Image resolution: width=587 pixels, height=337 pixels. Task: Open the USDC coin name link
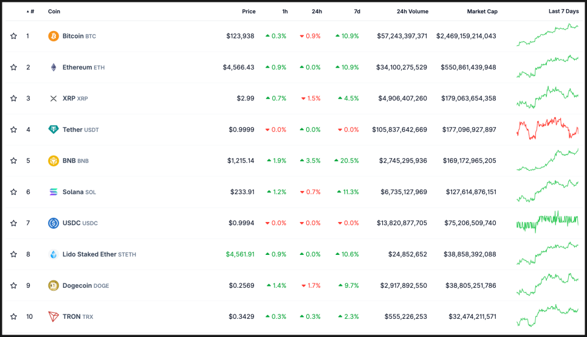(x=72, y=223)
